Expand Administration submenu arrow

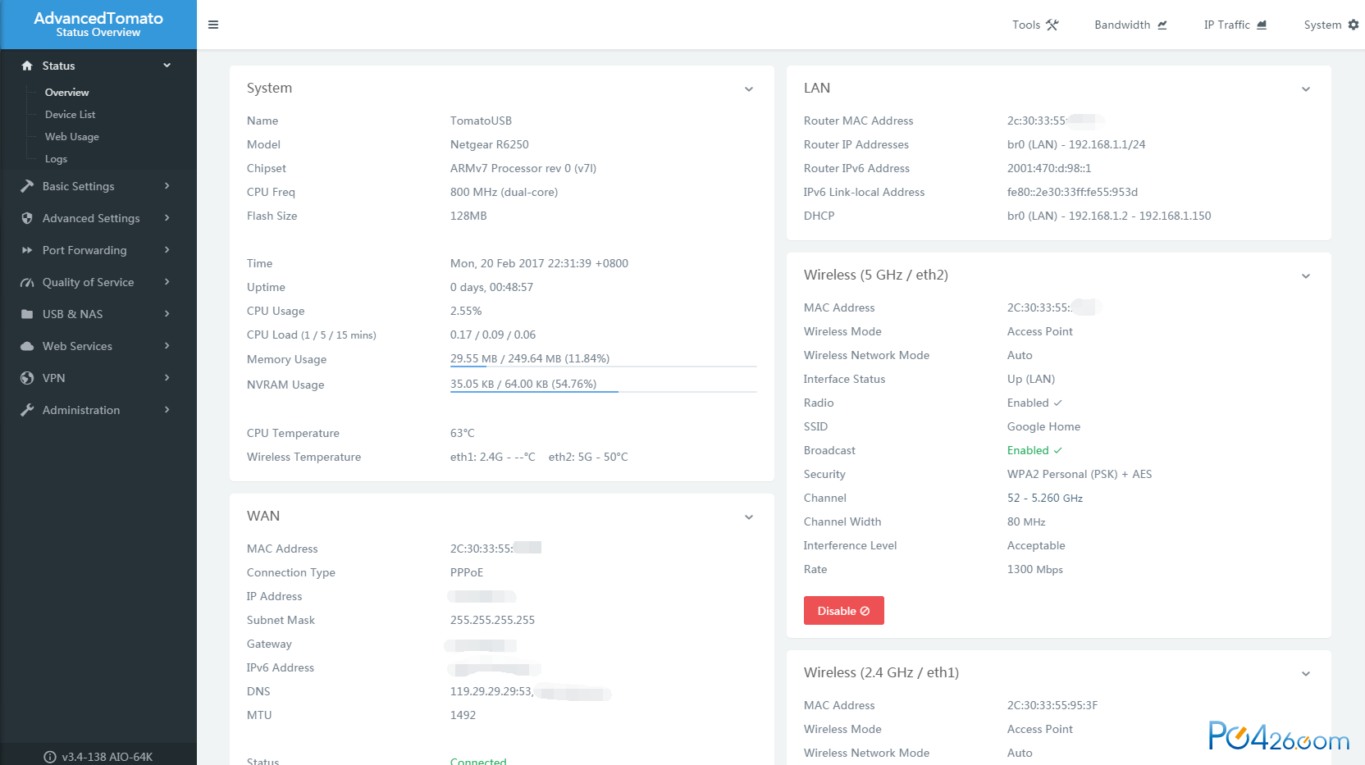point(167,410)
